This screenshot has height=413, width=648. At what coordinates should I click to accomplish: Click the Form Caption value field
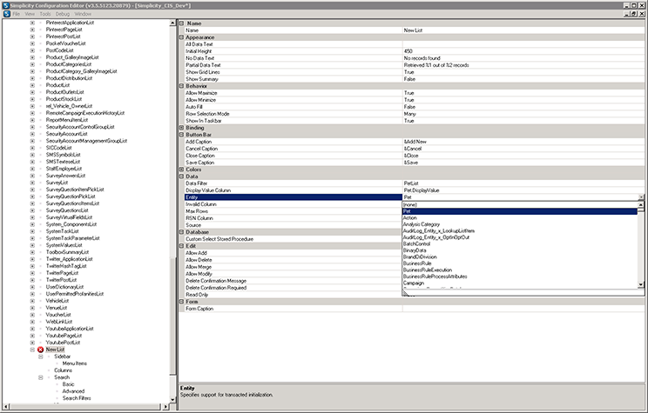click(523, 309)
